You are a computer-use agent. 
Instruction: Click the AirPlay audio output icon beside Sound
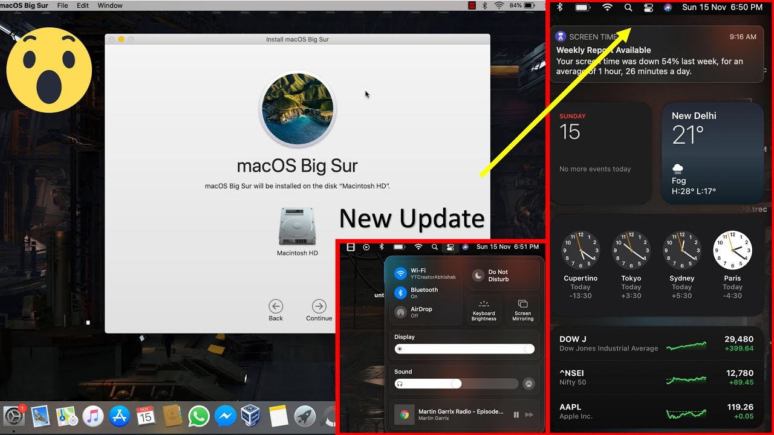coord(529,384)
